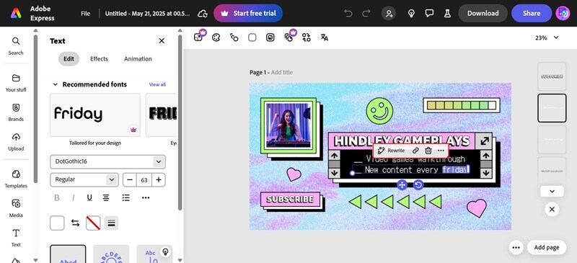Click the move handle below text
The image size is (577, 263).
click(402, 184)
